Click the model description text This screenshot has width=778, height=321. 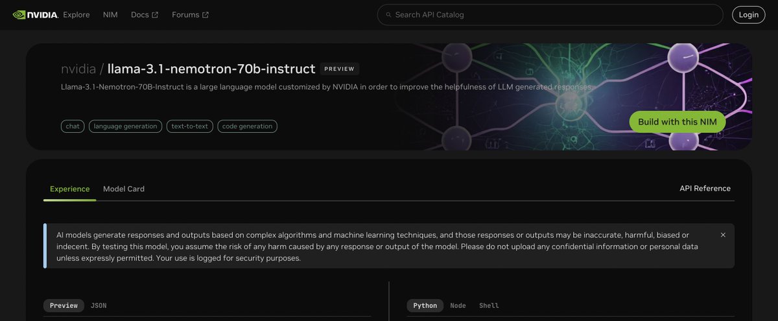326,87
